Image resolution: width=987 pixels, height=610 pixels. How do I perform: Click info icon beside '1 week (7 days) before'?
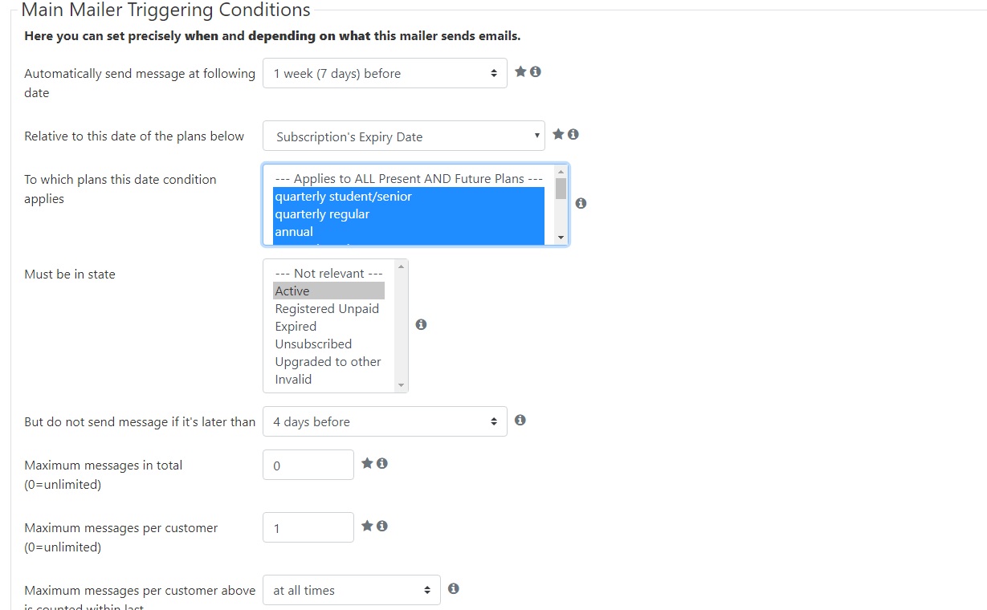(x=536, y=71)
